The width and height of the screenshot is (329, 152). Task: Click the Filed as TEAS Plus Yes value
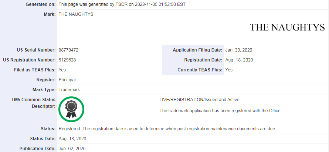tap(62, 70)
